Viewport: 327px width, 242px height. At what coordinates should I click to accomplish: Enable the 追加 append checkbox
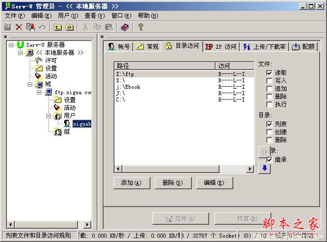coord(269,89)
